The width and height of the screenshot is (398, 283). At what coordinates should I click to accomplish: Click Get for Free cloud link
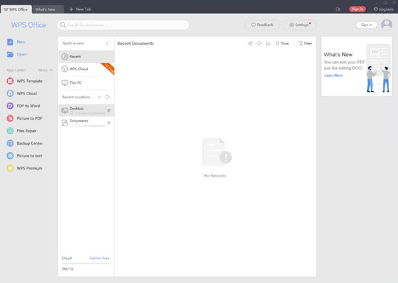[99, 259]
